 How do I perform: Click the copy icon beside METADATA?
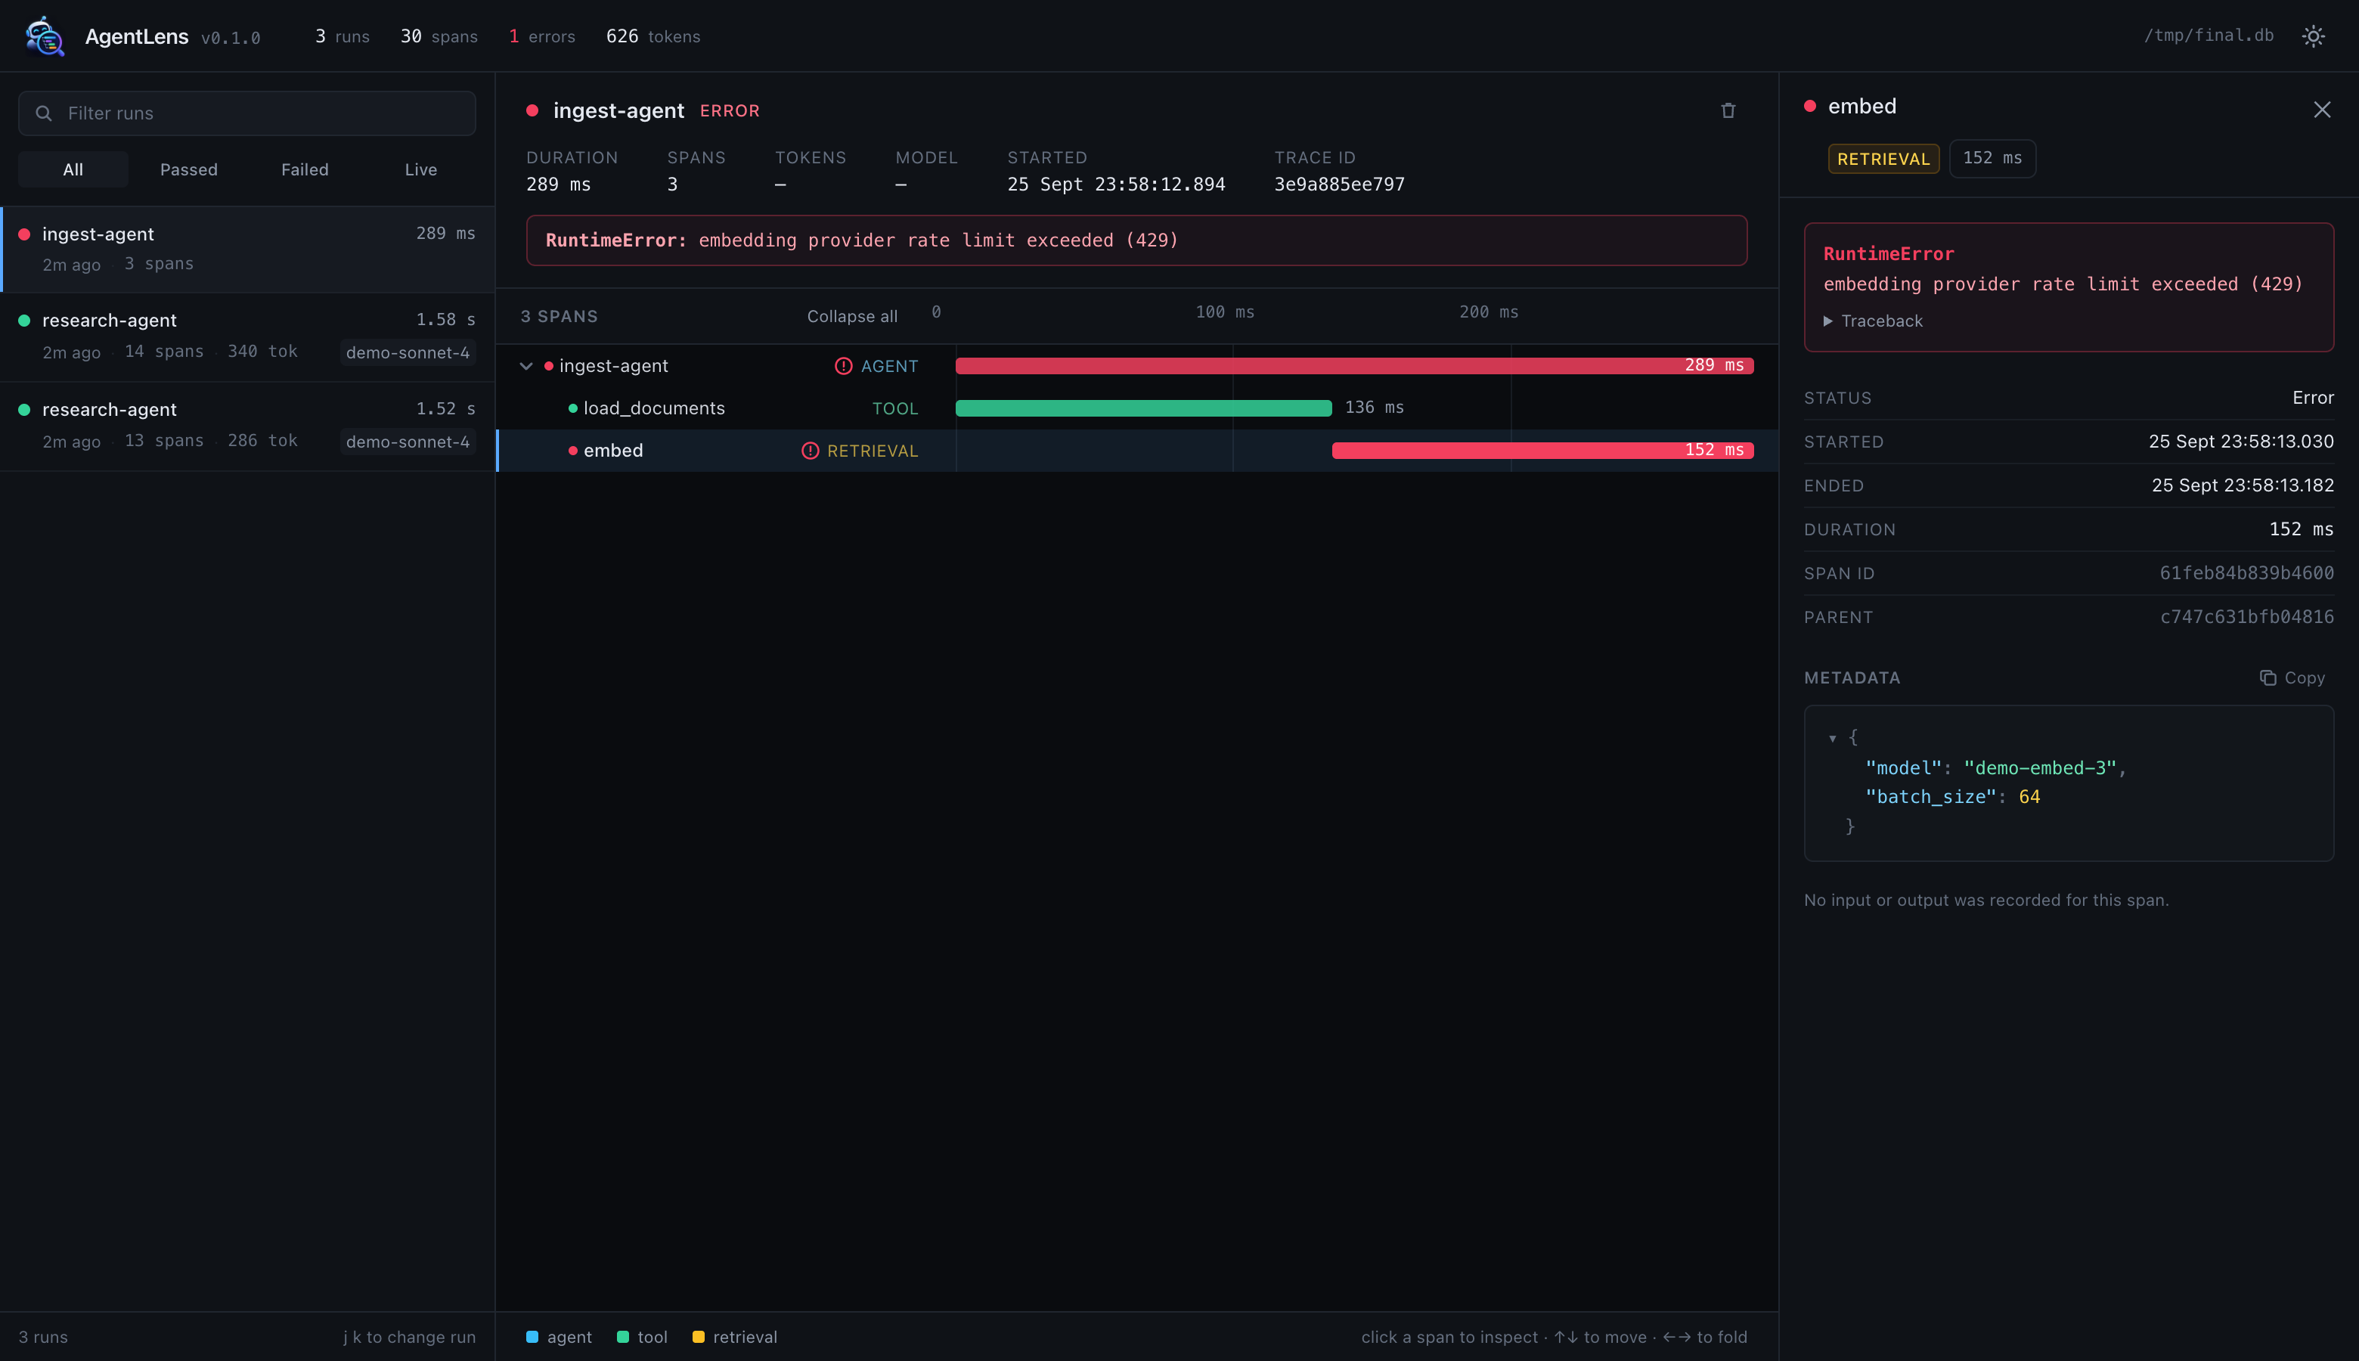pyautogui.click(x=2268, y=677)
